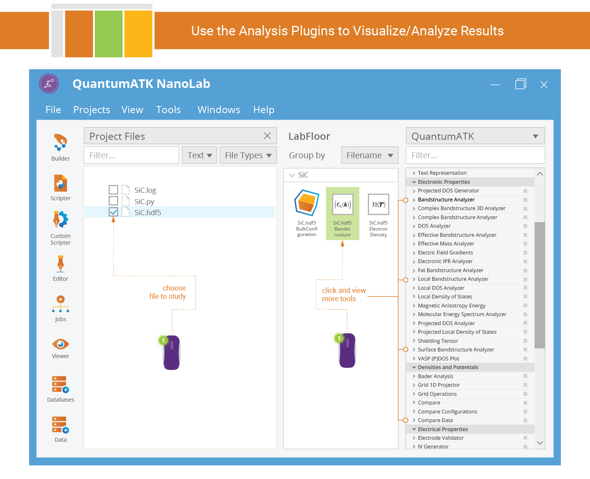The height and width of the screenshot is (479, 590).
Task: Bookmark Local Density of States plugin
Action: [x=525, y=297]
